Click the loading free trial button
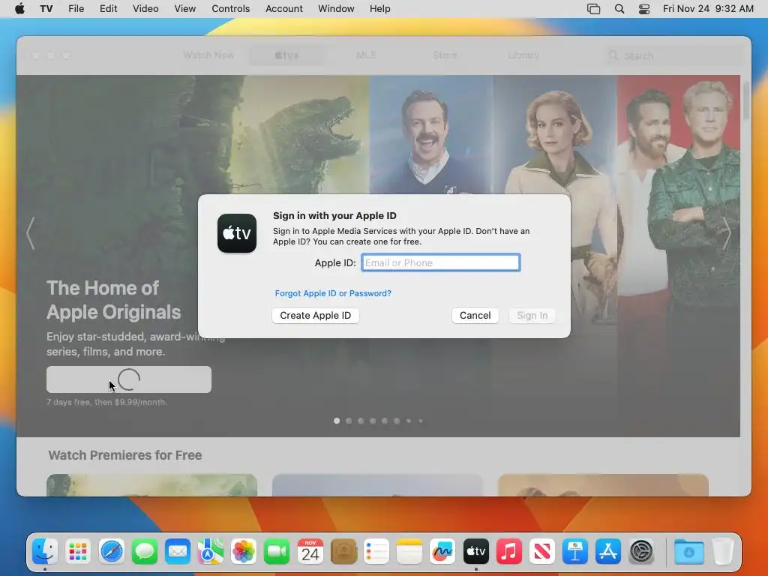Viewport: 768px width, 576px height. [129, 379]
